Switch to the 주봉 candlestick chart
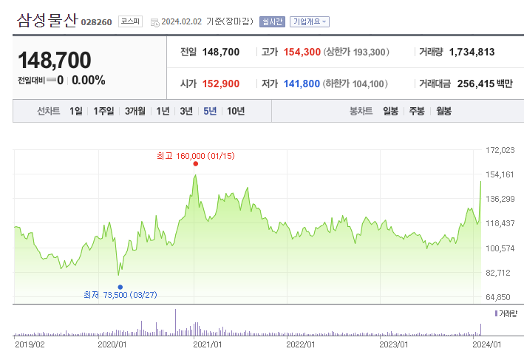The image size is (524, 357). 417,111
